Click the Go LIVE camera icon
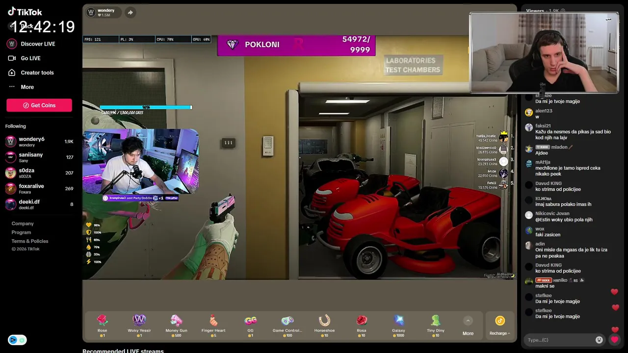The height and width of the screenshot is (353, 628). point(12,58)
